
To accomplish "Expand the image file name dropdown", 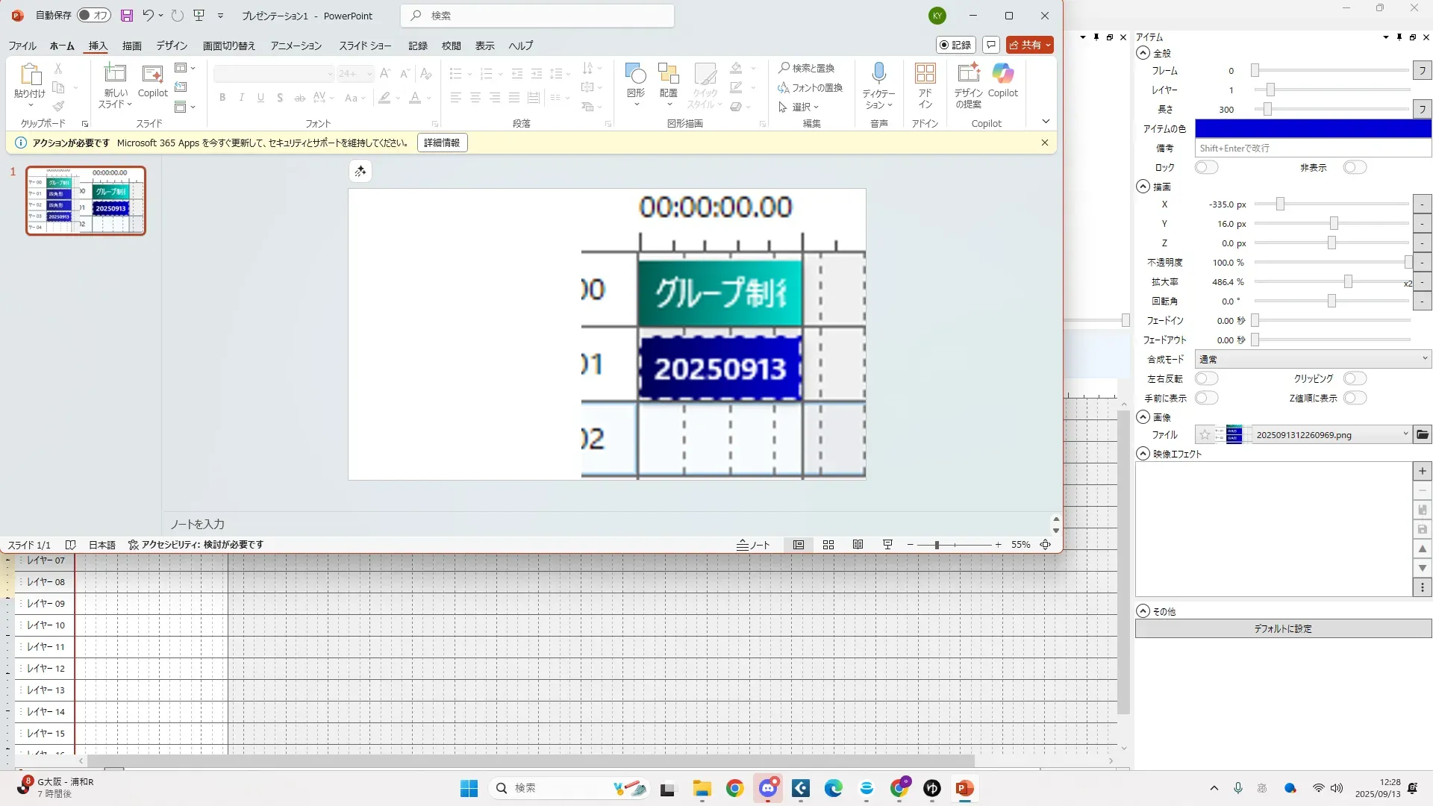I will [1405, 434].
